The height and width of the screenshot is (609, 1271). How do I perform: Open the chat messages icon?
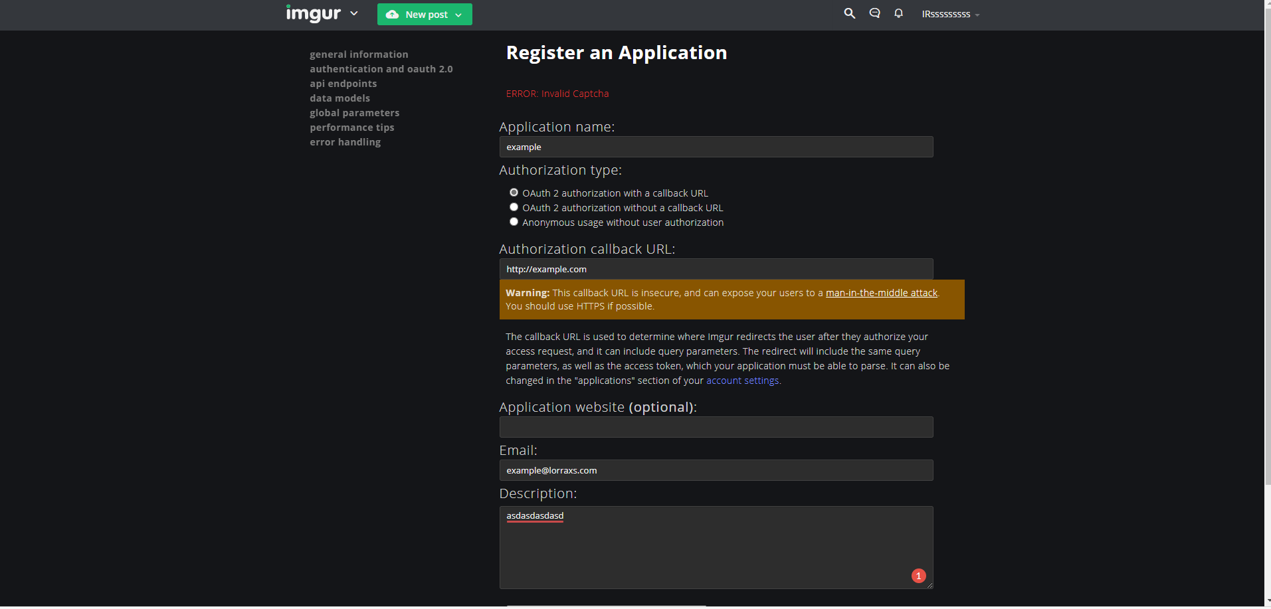coord(874,13)
